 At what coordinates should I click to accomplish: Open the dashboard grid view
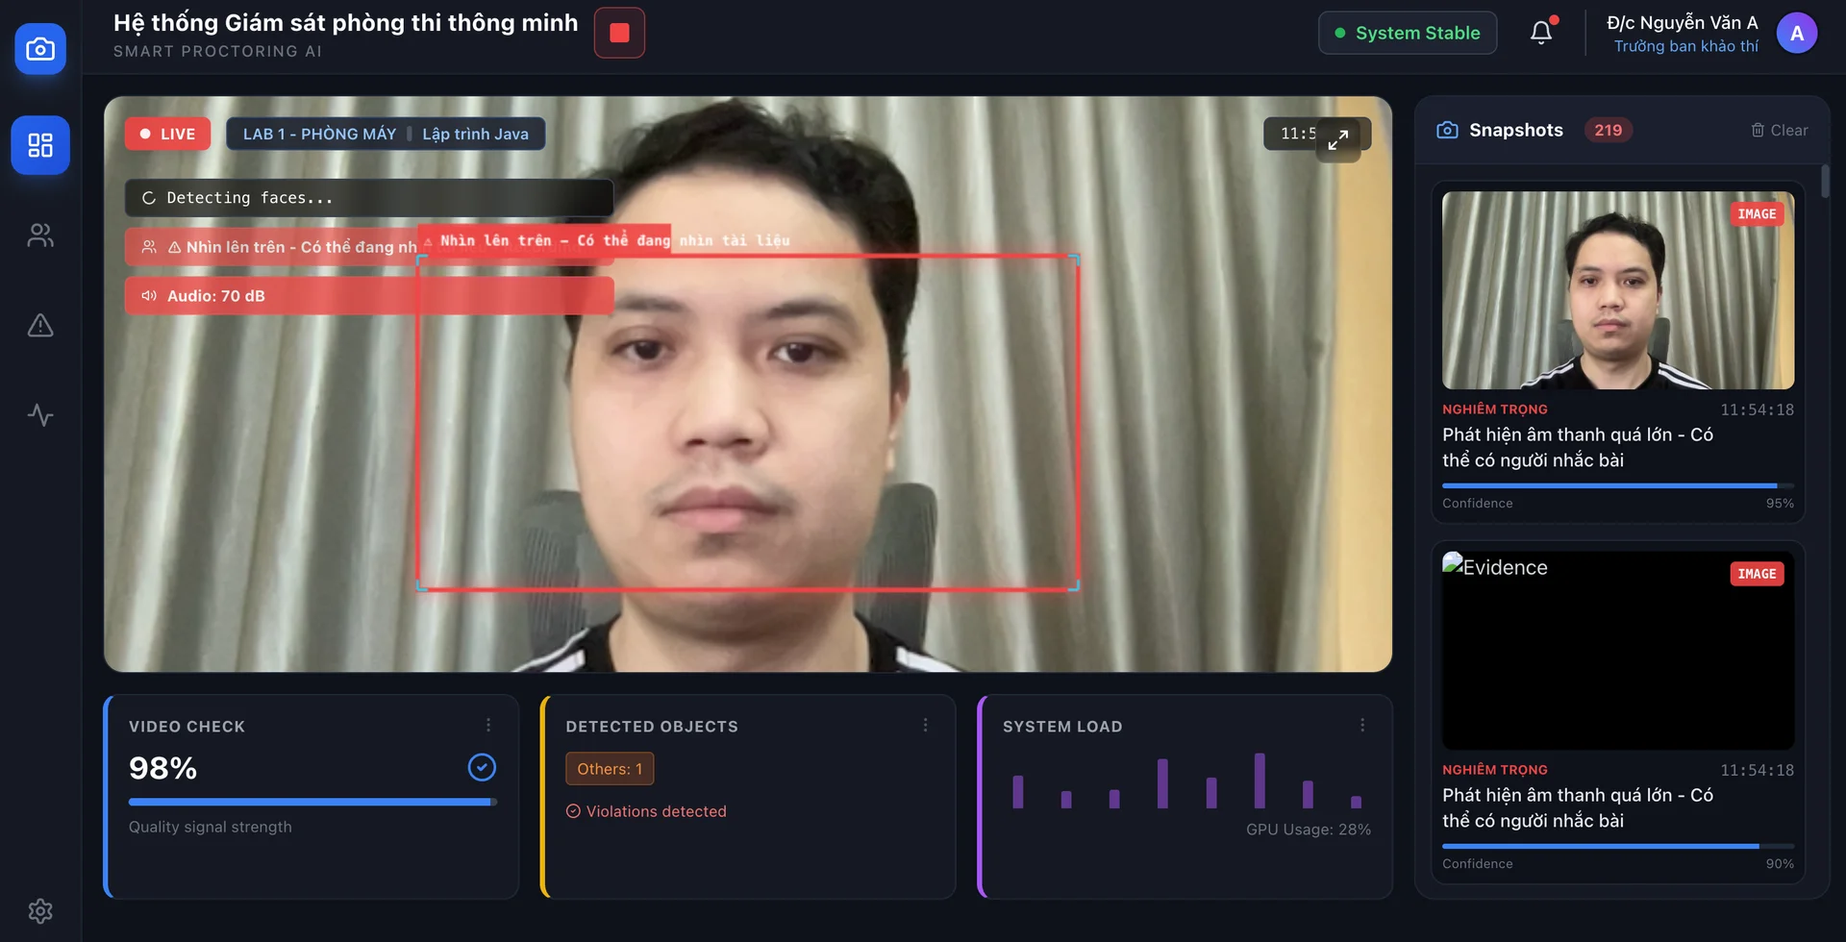pos(39,144)
